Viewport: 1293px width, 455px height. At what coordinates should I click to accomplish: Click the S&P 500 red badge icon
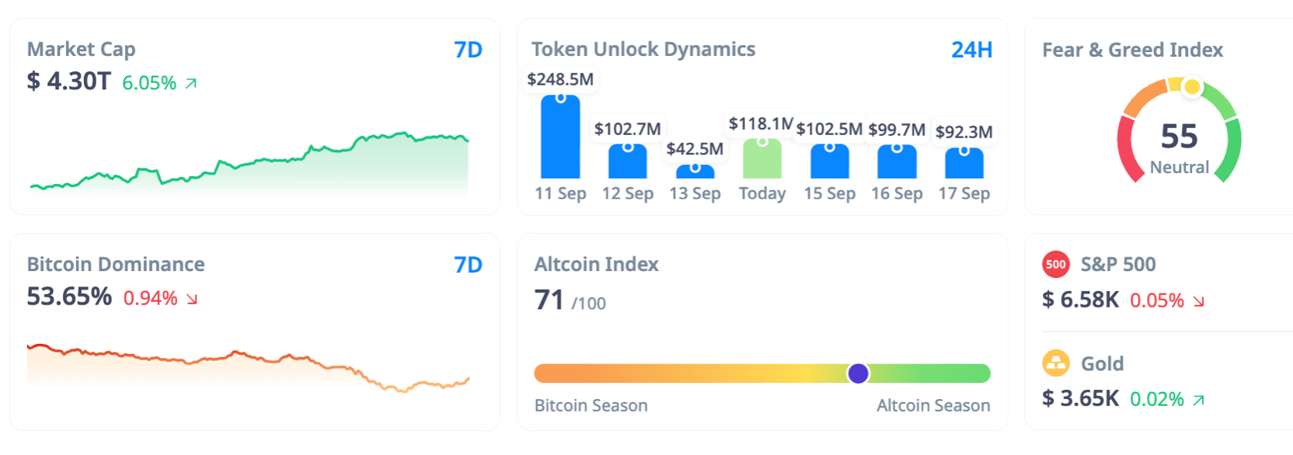(x=1055, y=264)
